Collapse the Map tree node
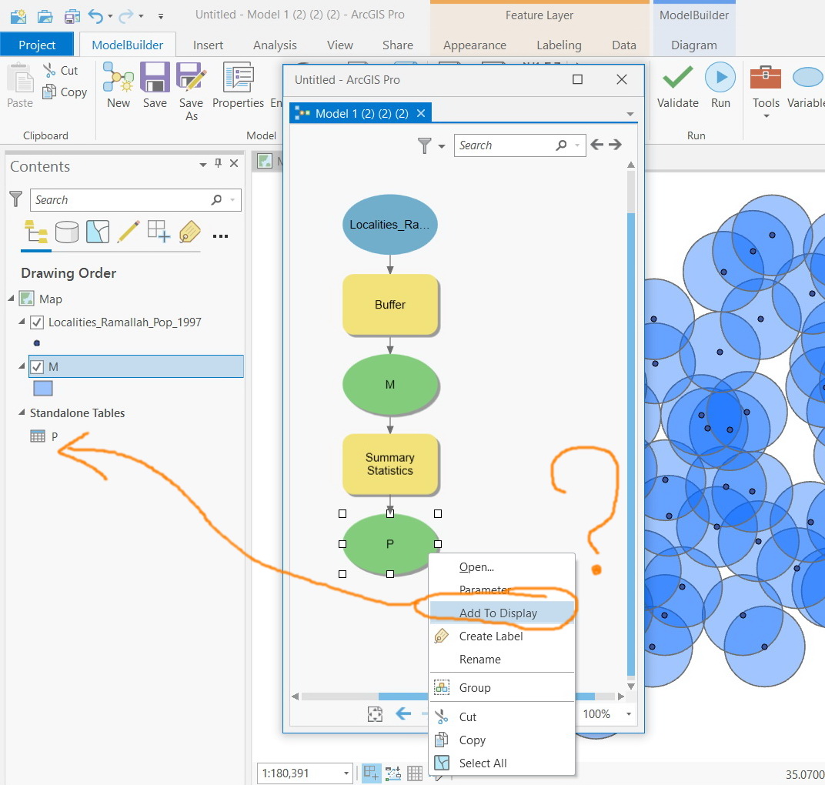Screen dimensions: 825x785 (x=11, y=299)
